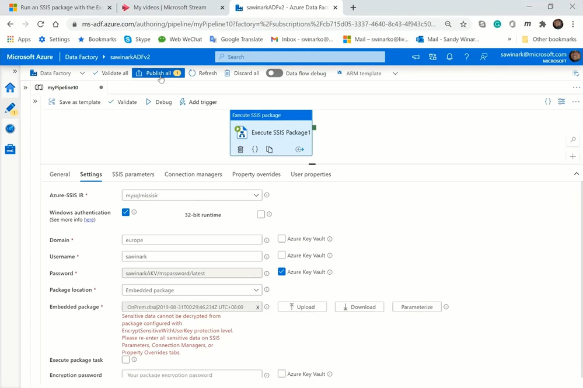Viewport: 583px width, 388px height.
Task: View activity JSON code braces icon
Action: pyautogui.click(x=254, y=149)
